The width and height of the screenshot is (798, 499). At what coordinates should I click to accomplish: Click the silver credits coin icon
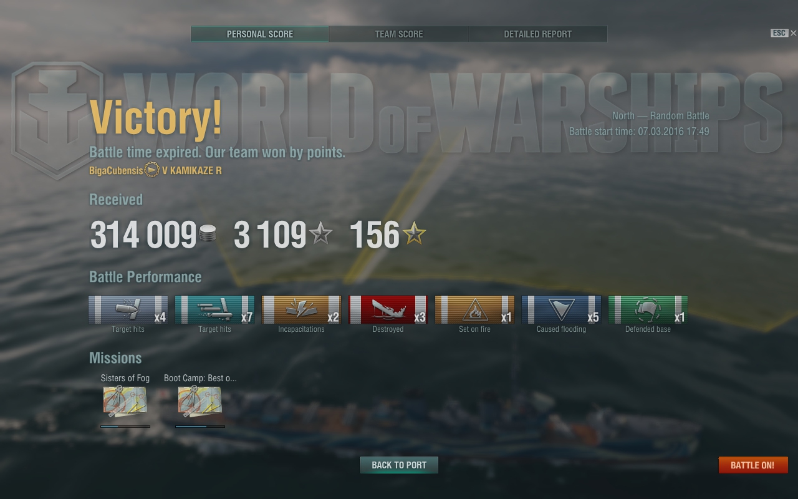pyautogui.click(x=208, y=235)
